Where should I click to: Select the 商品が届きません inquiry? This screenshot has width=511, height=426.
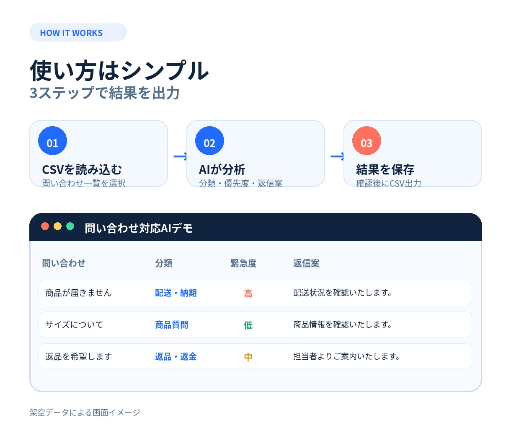[78, 293]
